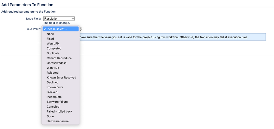Screen dimensions: 274x129
Task: Select the 'Please select...' option
Action: [60, 29]
